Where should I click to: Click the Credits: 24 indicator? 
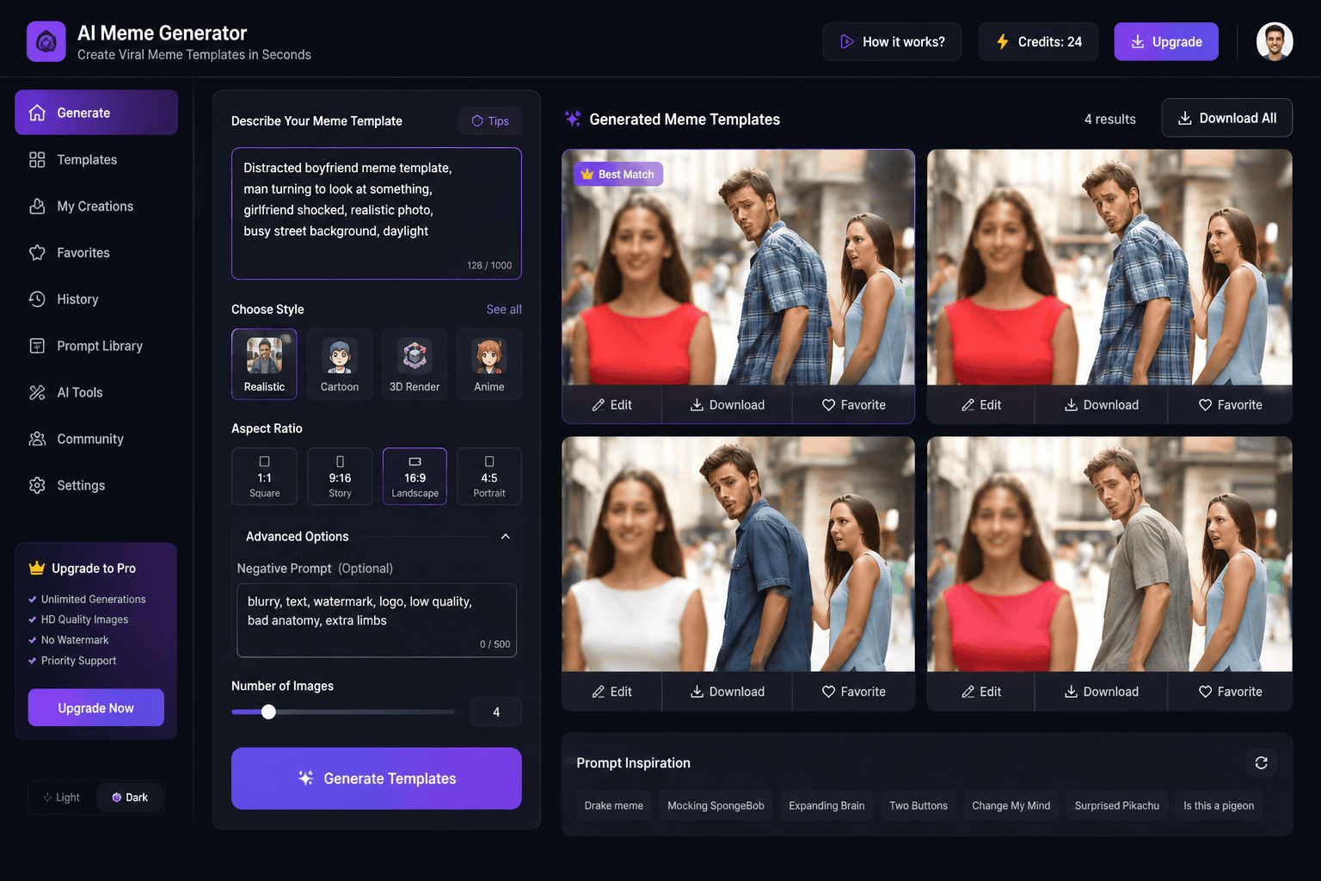pyautogui.click(x=1038, y=41)
